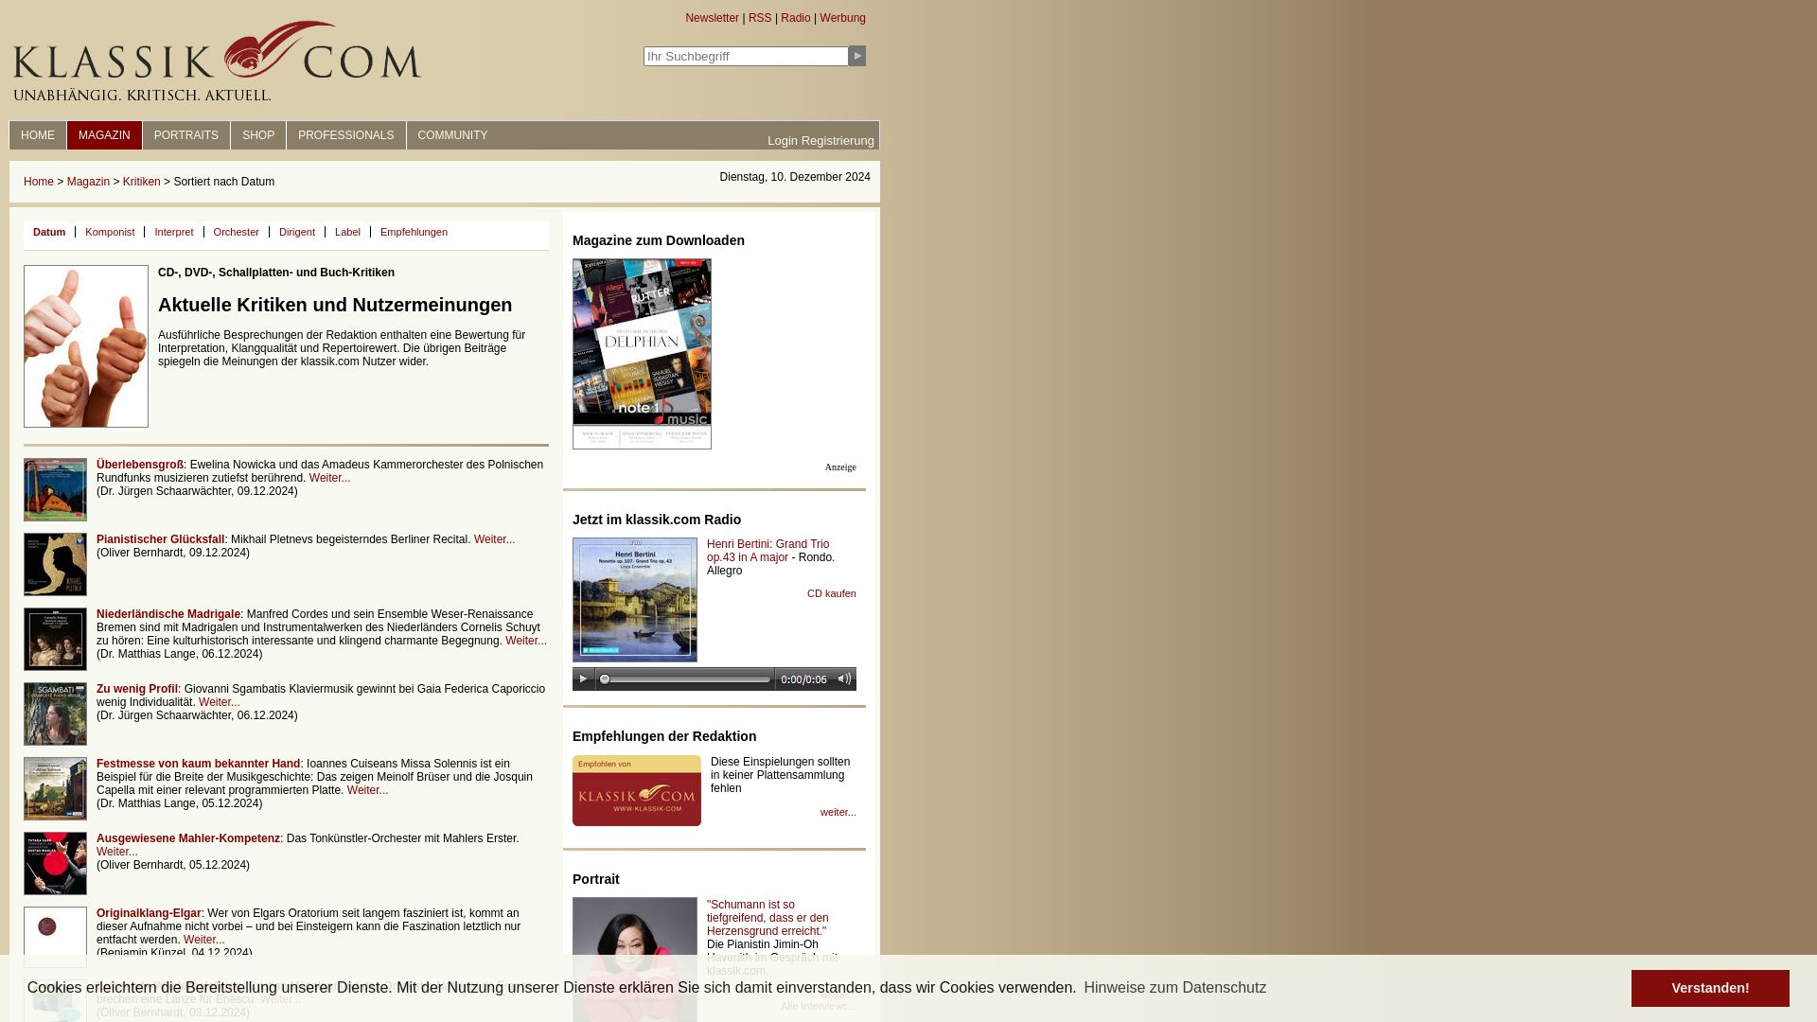Image resolution: width=1817 pixels, height=1022 pixels.
Task: Open the Überlebensgroß review cover thumbnail
Action: coord(55,489)
